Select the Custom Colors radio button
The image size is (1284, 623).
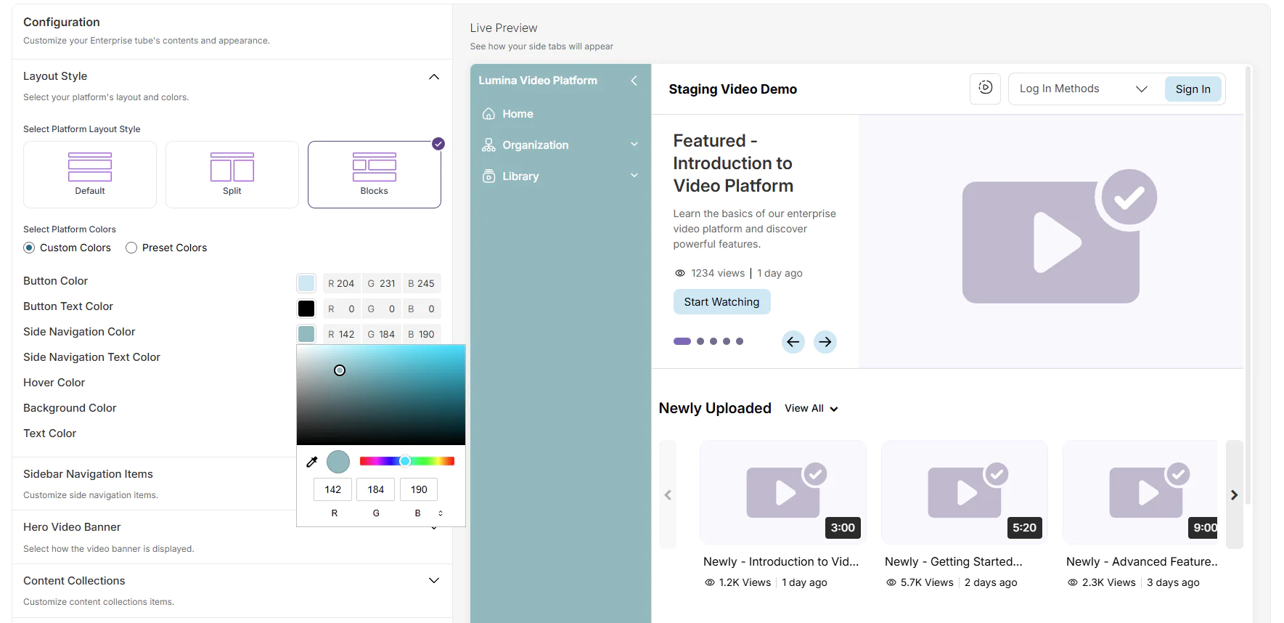pyautogui.click(x=29, y=248)
